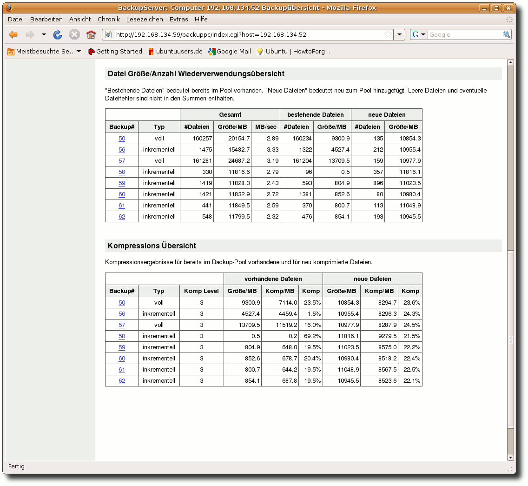Bookmark this page with the star icon
The height and width of the screenshot is (486, 528).
point(388,34)
